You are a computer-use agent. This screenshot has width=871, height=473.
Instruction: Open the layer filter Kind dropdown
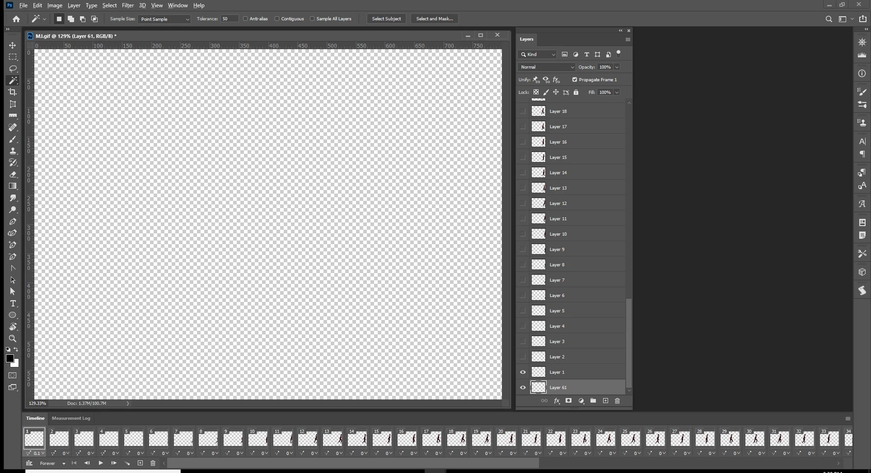coord(537,54)
